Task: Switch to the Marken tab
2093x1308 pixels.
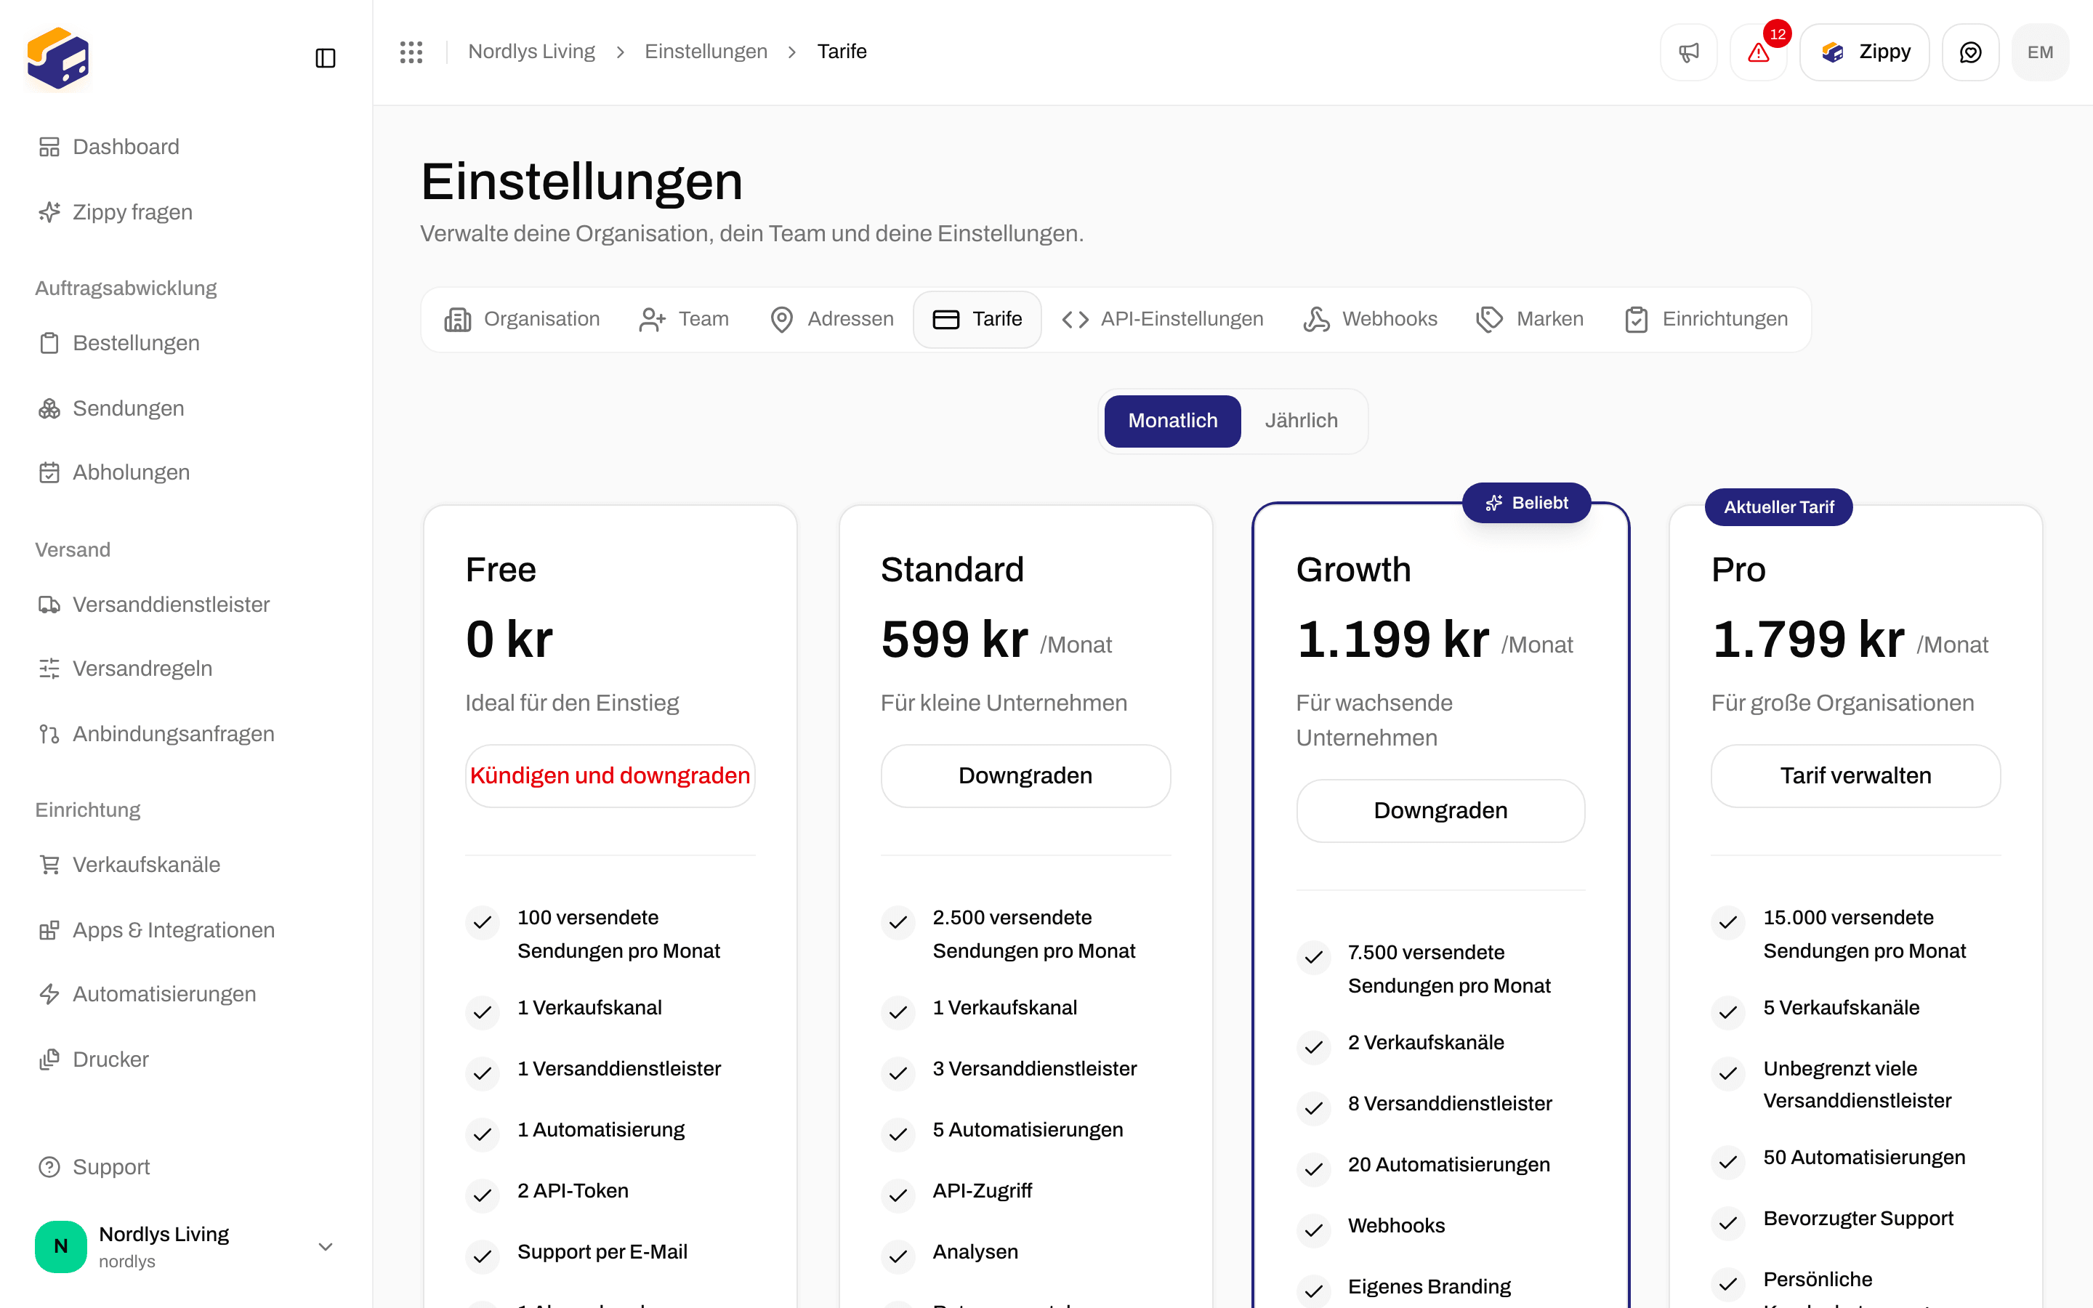Action: [1529, 319]
